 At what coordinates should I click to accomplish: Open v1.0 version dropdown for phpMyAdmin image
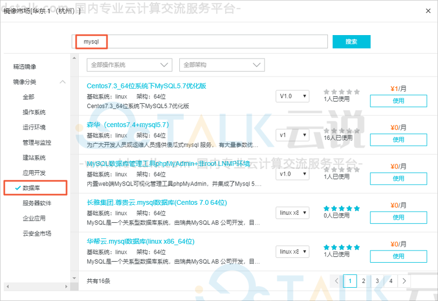pos(293,174)
